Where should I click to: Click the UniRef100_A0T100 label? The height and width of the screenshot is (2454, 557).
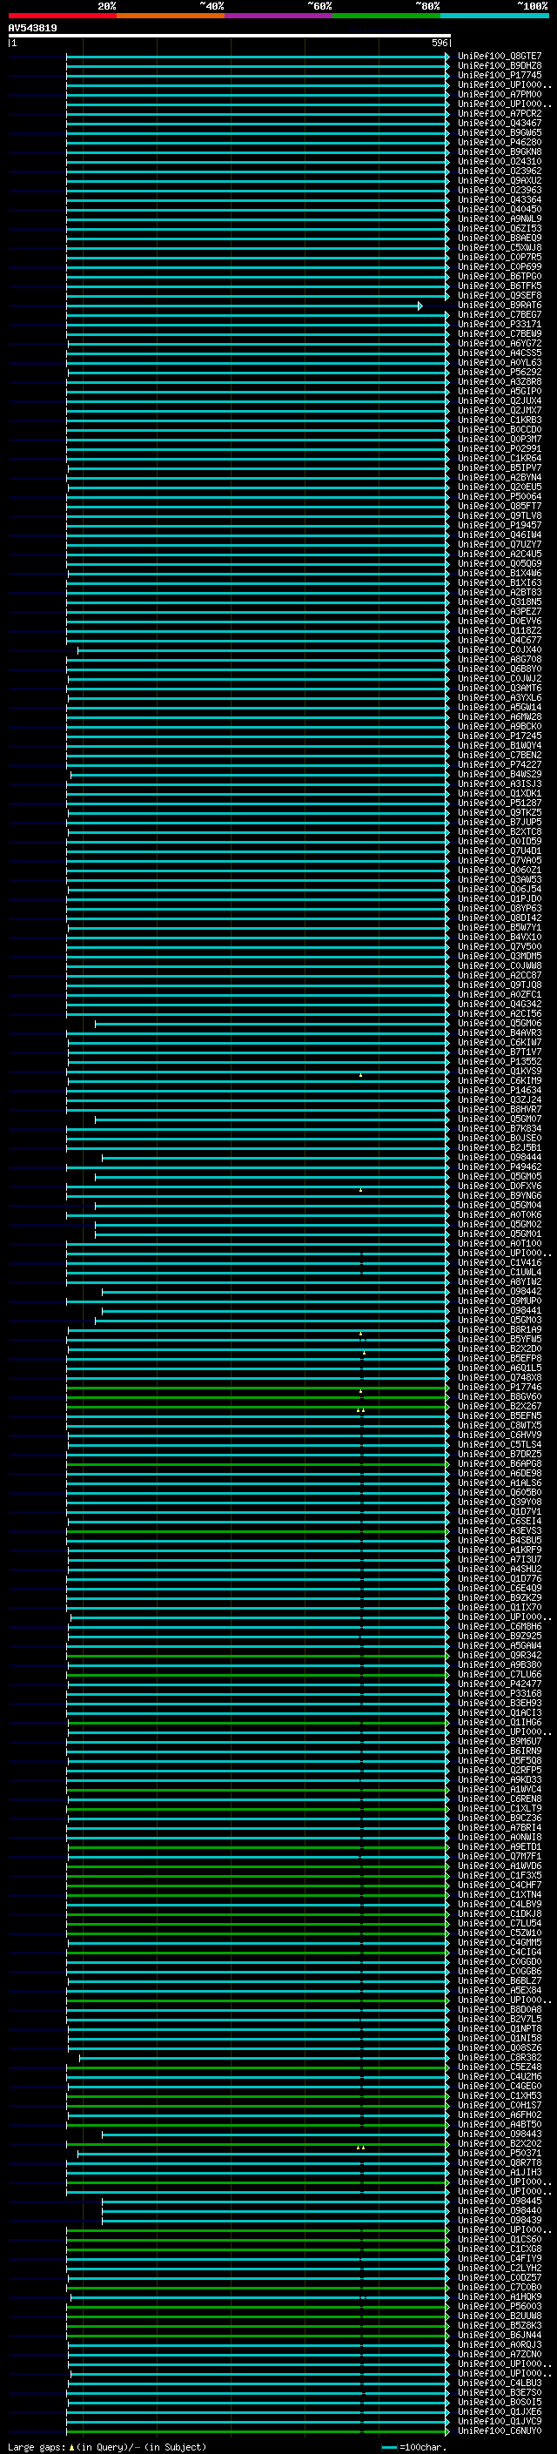click(500, 1243)
